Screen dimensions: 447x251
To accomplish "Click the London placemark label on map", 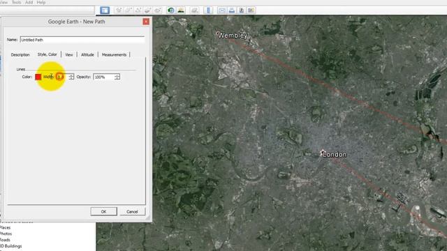I will [335, 155].
